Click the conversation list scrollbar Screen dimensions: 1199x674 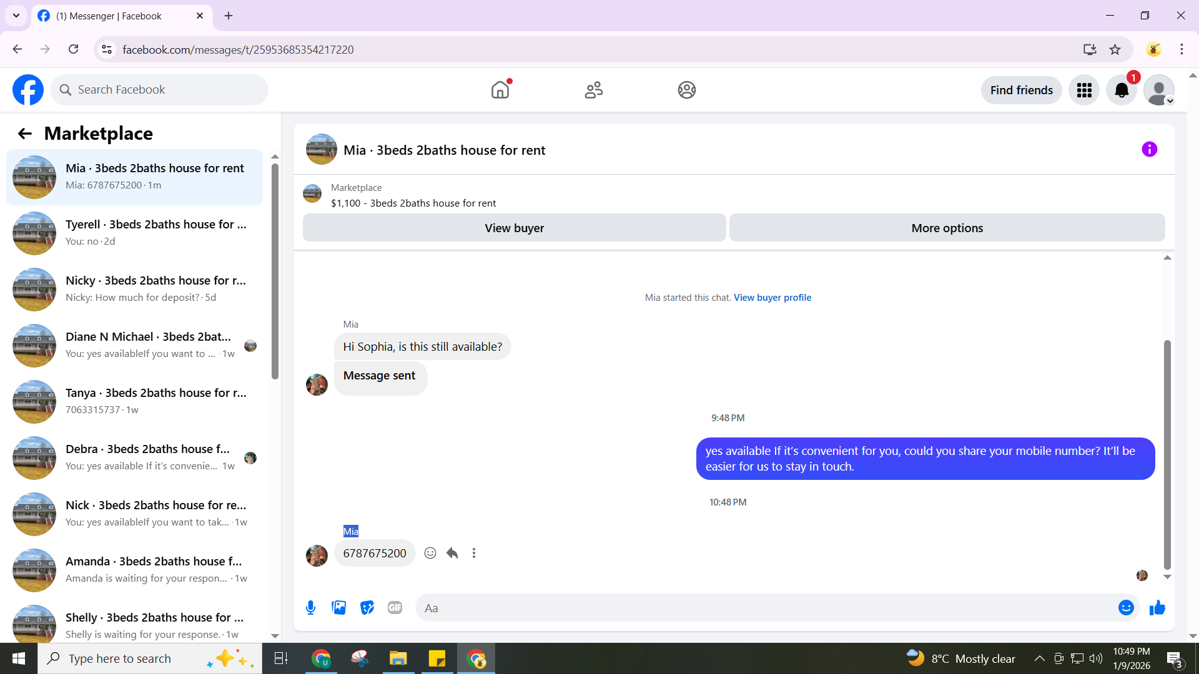(275, 271)
